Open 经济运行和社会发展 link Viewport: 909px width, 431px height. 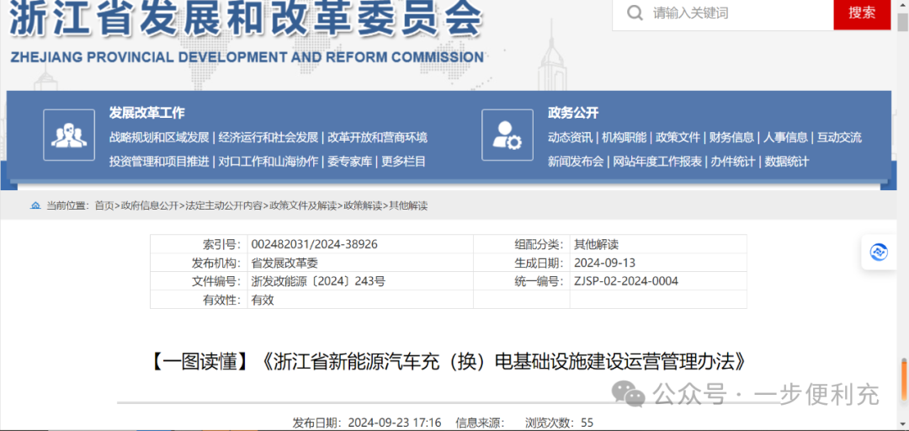tap(268, 137)
